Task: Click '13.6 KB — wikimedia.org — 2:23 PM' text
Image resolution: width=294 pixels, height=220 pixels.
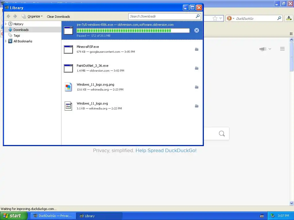Action: pyautogui.click(x=100, y=89)
